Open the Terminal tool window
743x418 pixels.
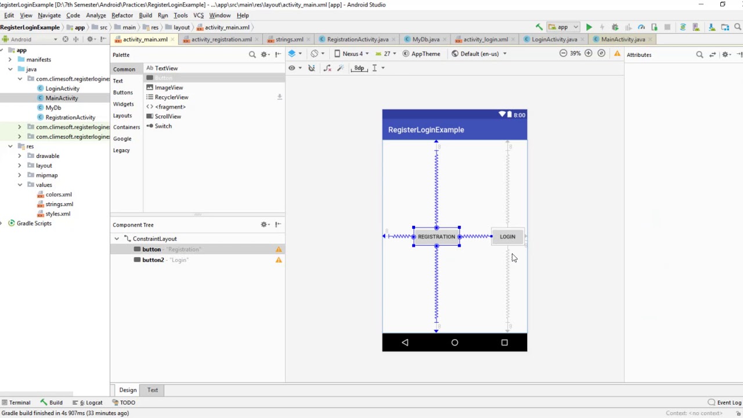(16, 402)
